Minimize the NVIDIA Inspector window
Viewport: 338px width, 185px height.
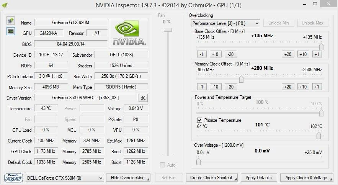tap(305, 4)
